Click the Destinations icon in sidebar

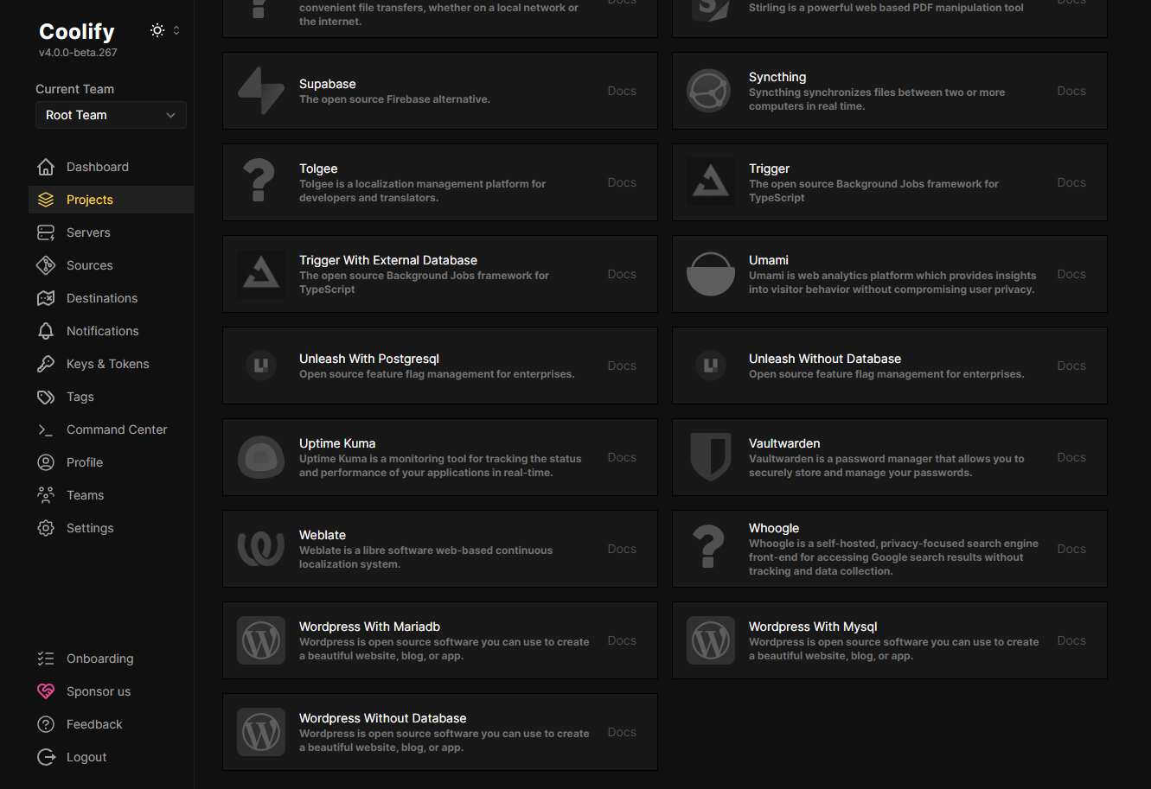click(46, 298)
